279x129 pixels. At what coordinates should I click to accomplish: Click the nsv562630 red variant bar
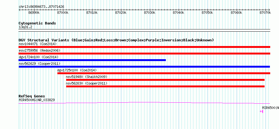165,86
